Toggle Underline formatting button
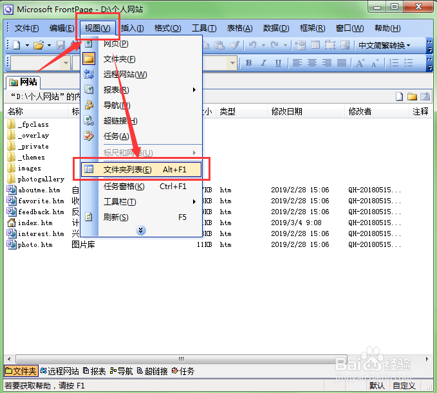Screen dimensions: 437x393 [278, 63]
